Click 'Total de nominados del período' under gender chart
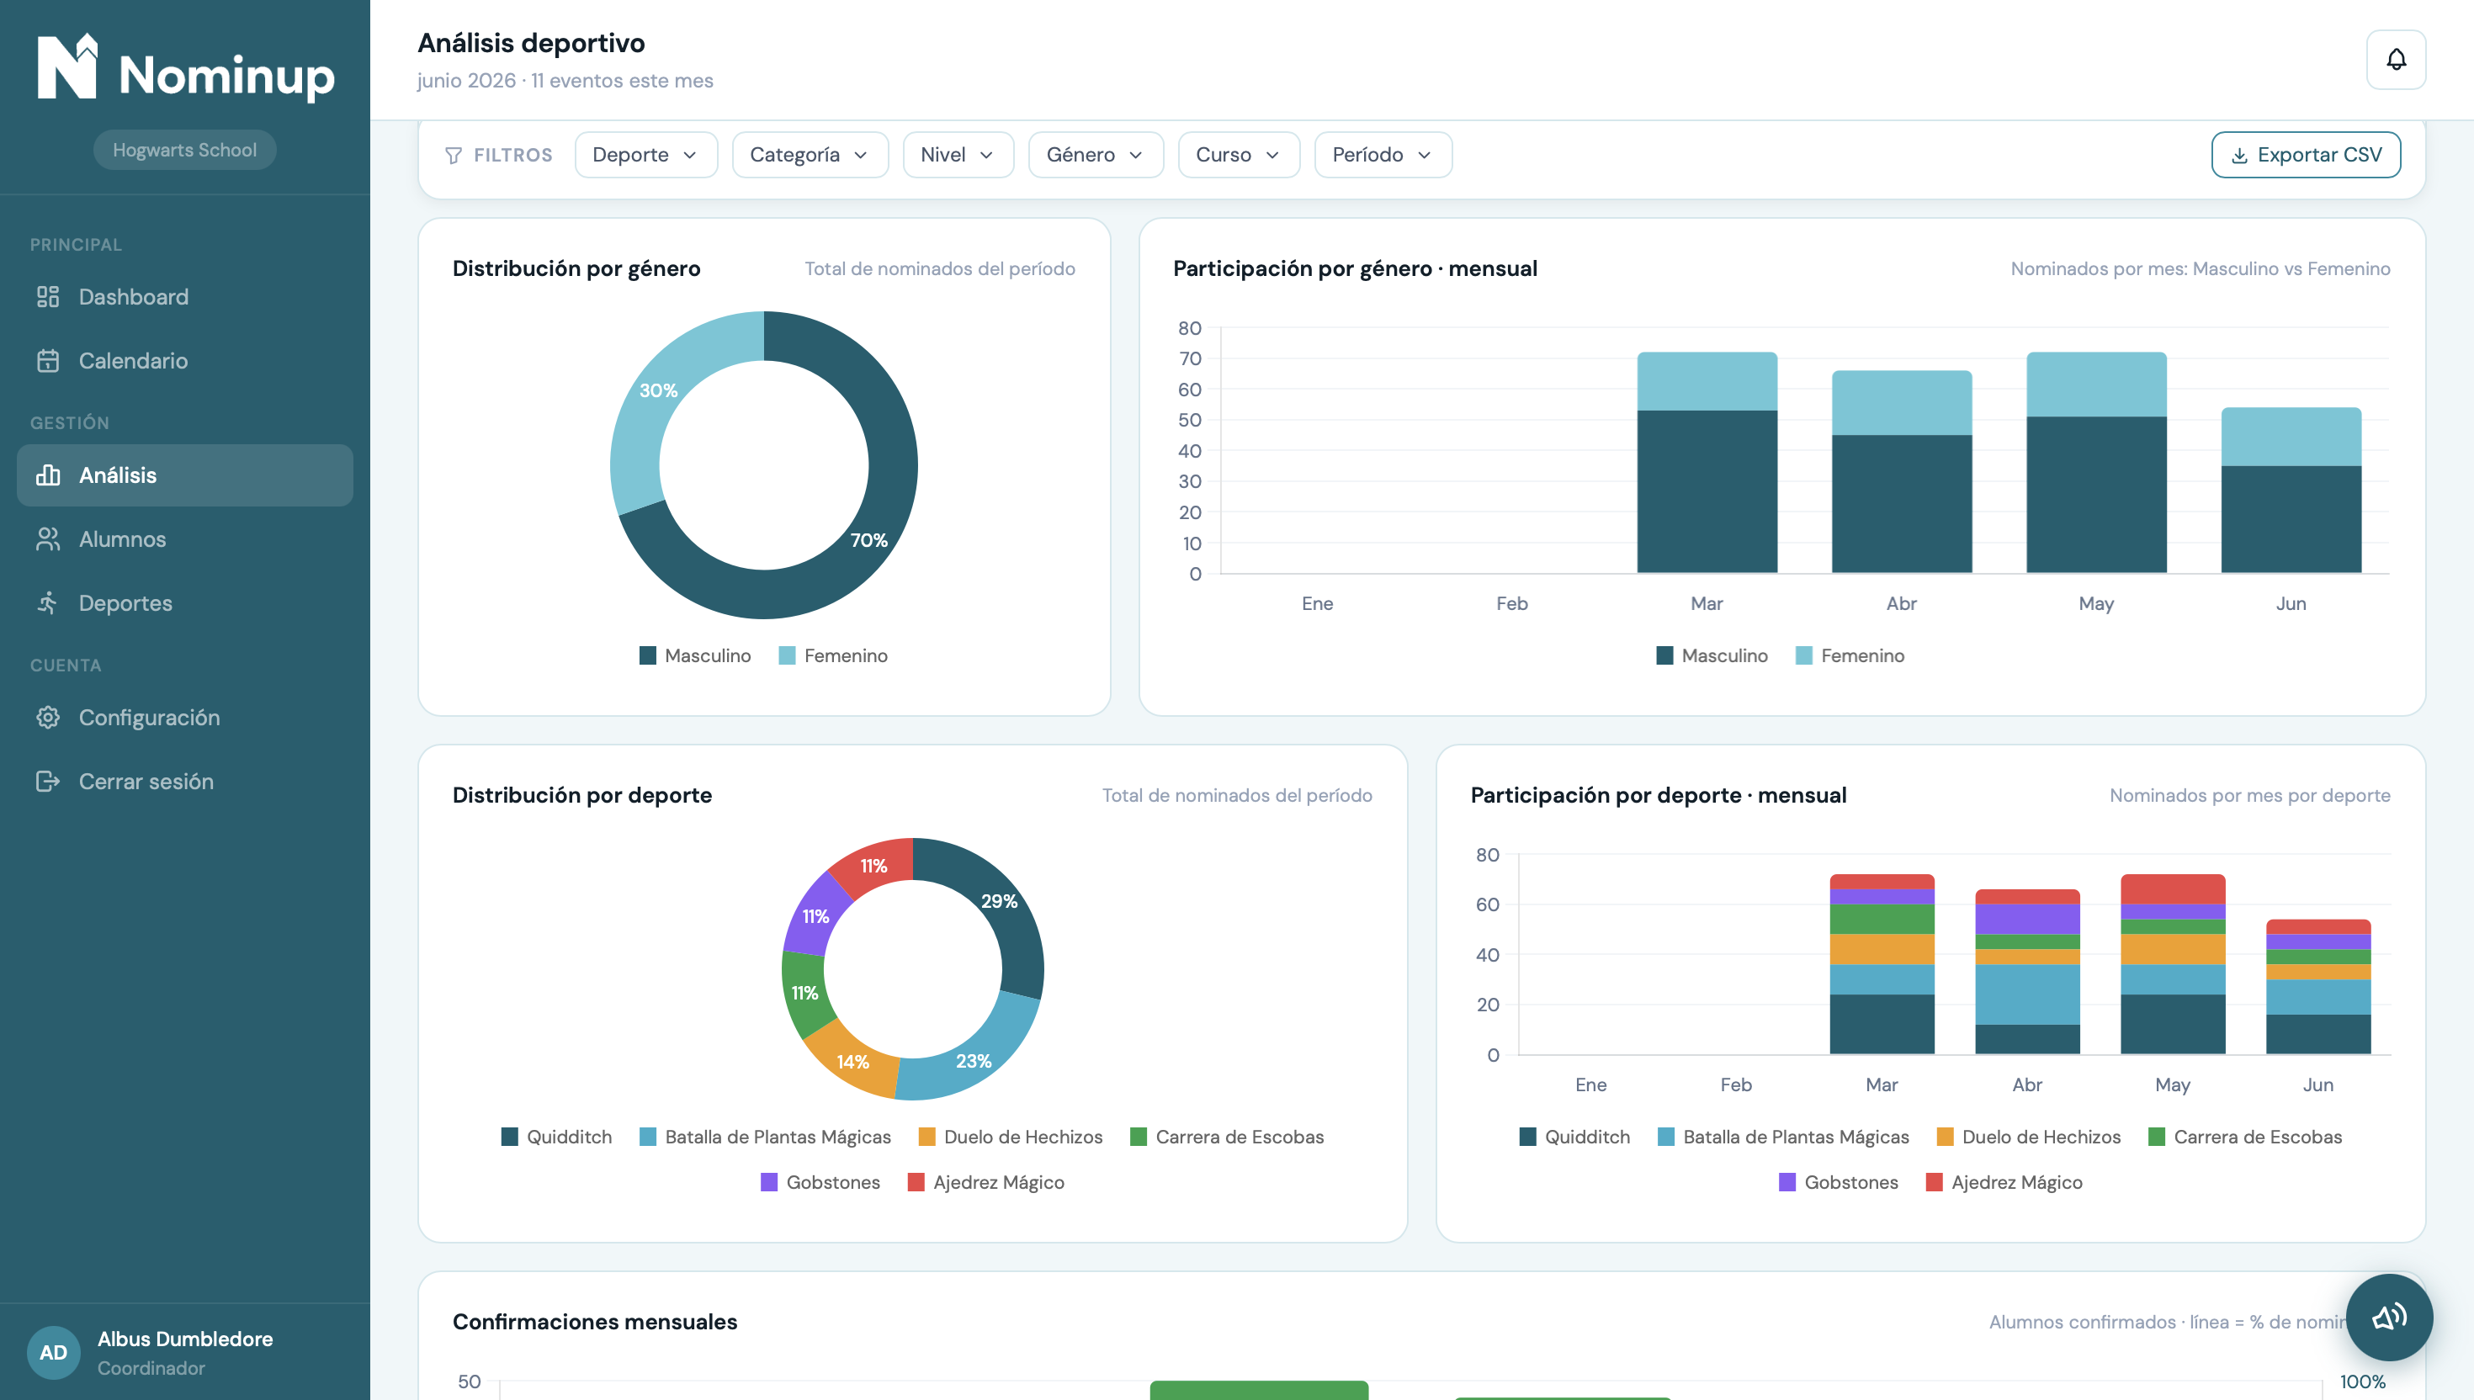 (939, 268)
